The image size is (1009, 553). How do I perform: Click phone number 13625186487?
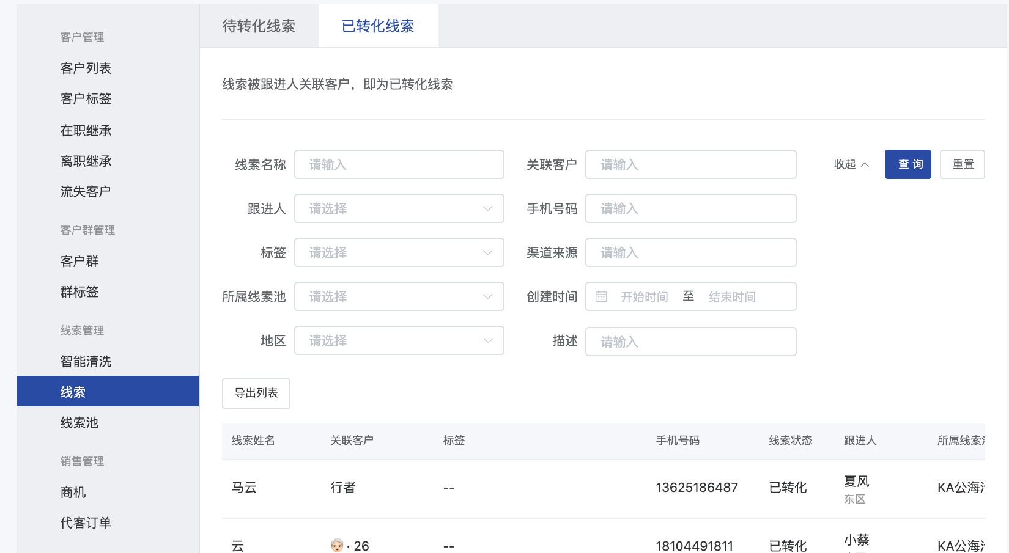coord(697,488)
